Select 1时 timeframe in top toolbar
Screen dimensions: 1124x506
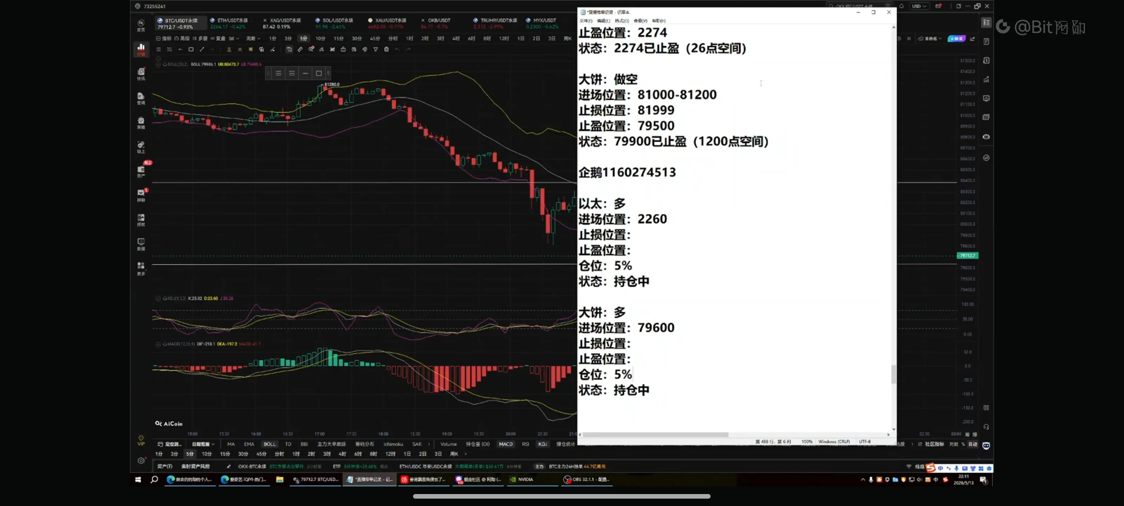(x=409, y=38)
